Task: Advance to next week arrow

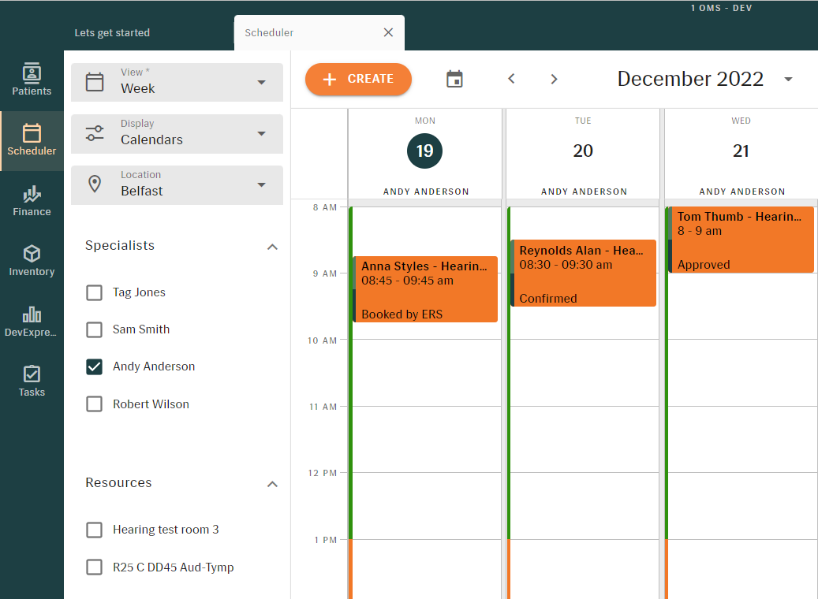Action: tap(554, 79)
